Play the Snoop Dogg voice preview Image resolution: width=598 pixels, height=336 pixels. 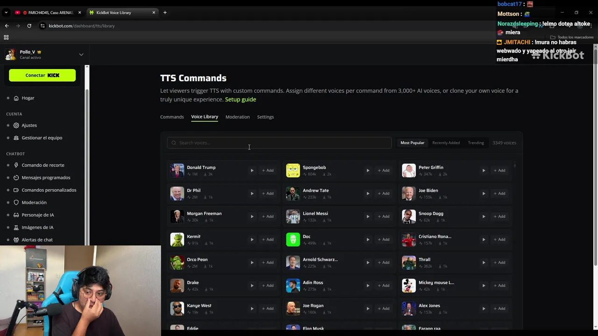click(484, 217)
